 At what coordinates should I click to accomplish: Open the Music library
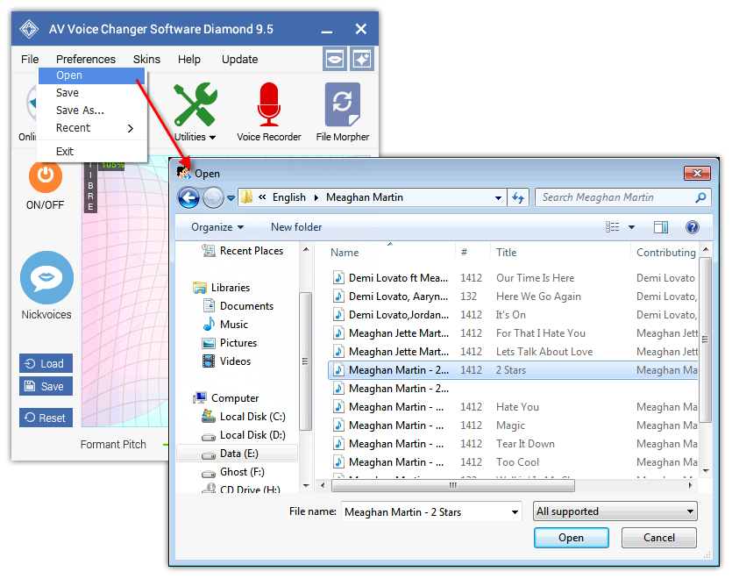pos(225,325)
